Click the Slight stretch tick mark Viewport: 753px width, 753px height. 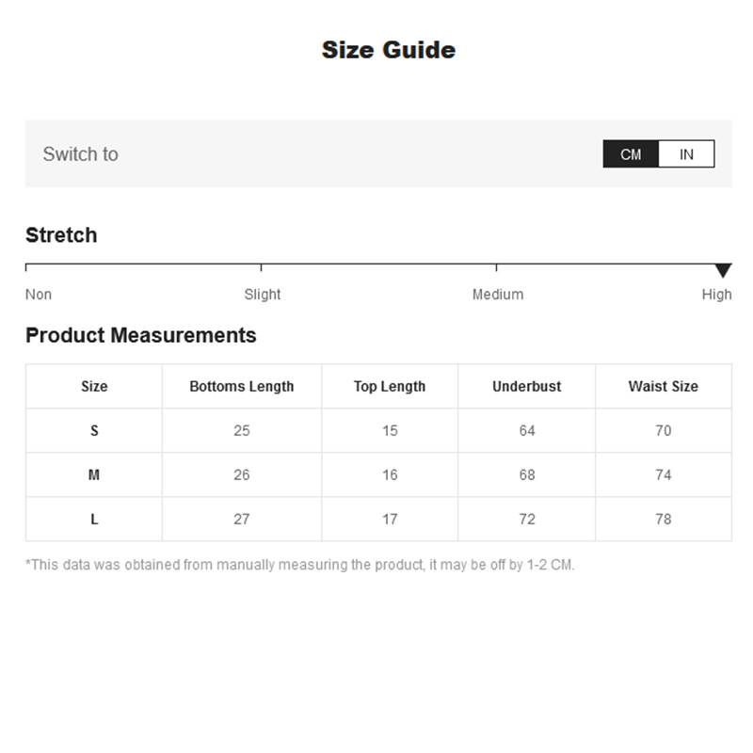[x=262, y=267]
